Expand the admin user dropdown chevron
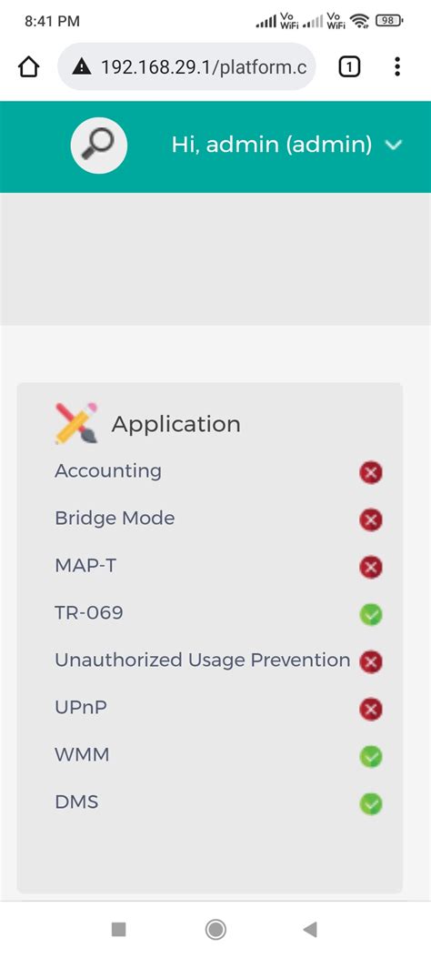Viewport: 431px width, 958px height. pyautogui.click(x=394, y=146)
